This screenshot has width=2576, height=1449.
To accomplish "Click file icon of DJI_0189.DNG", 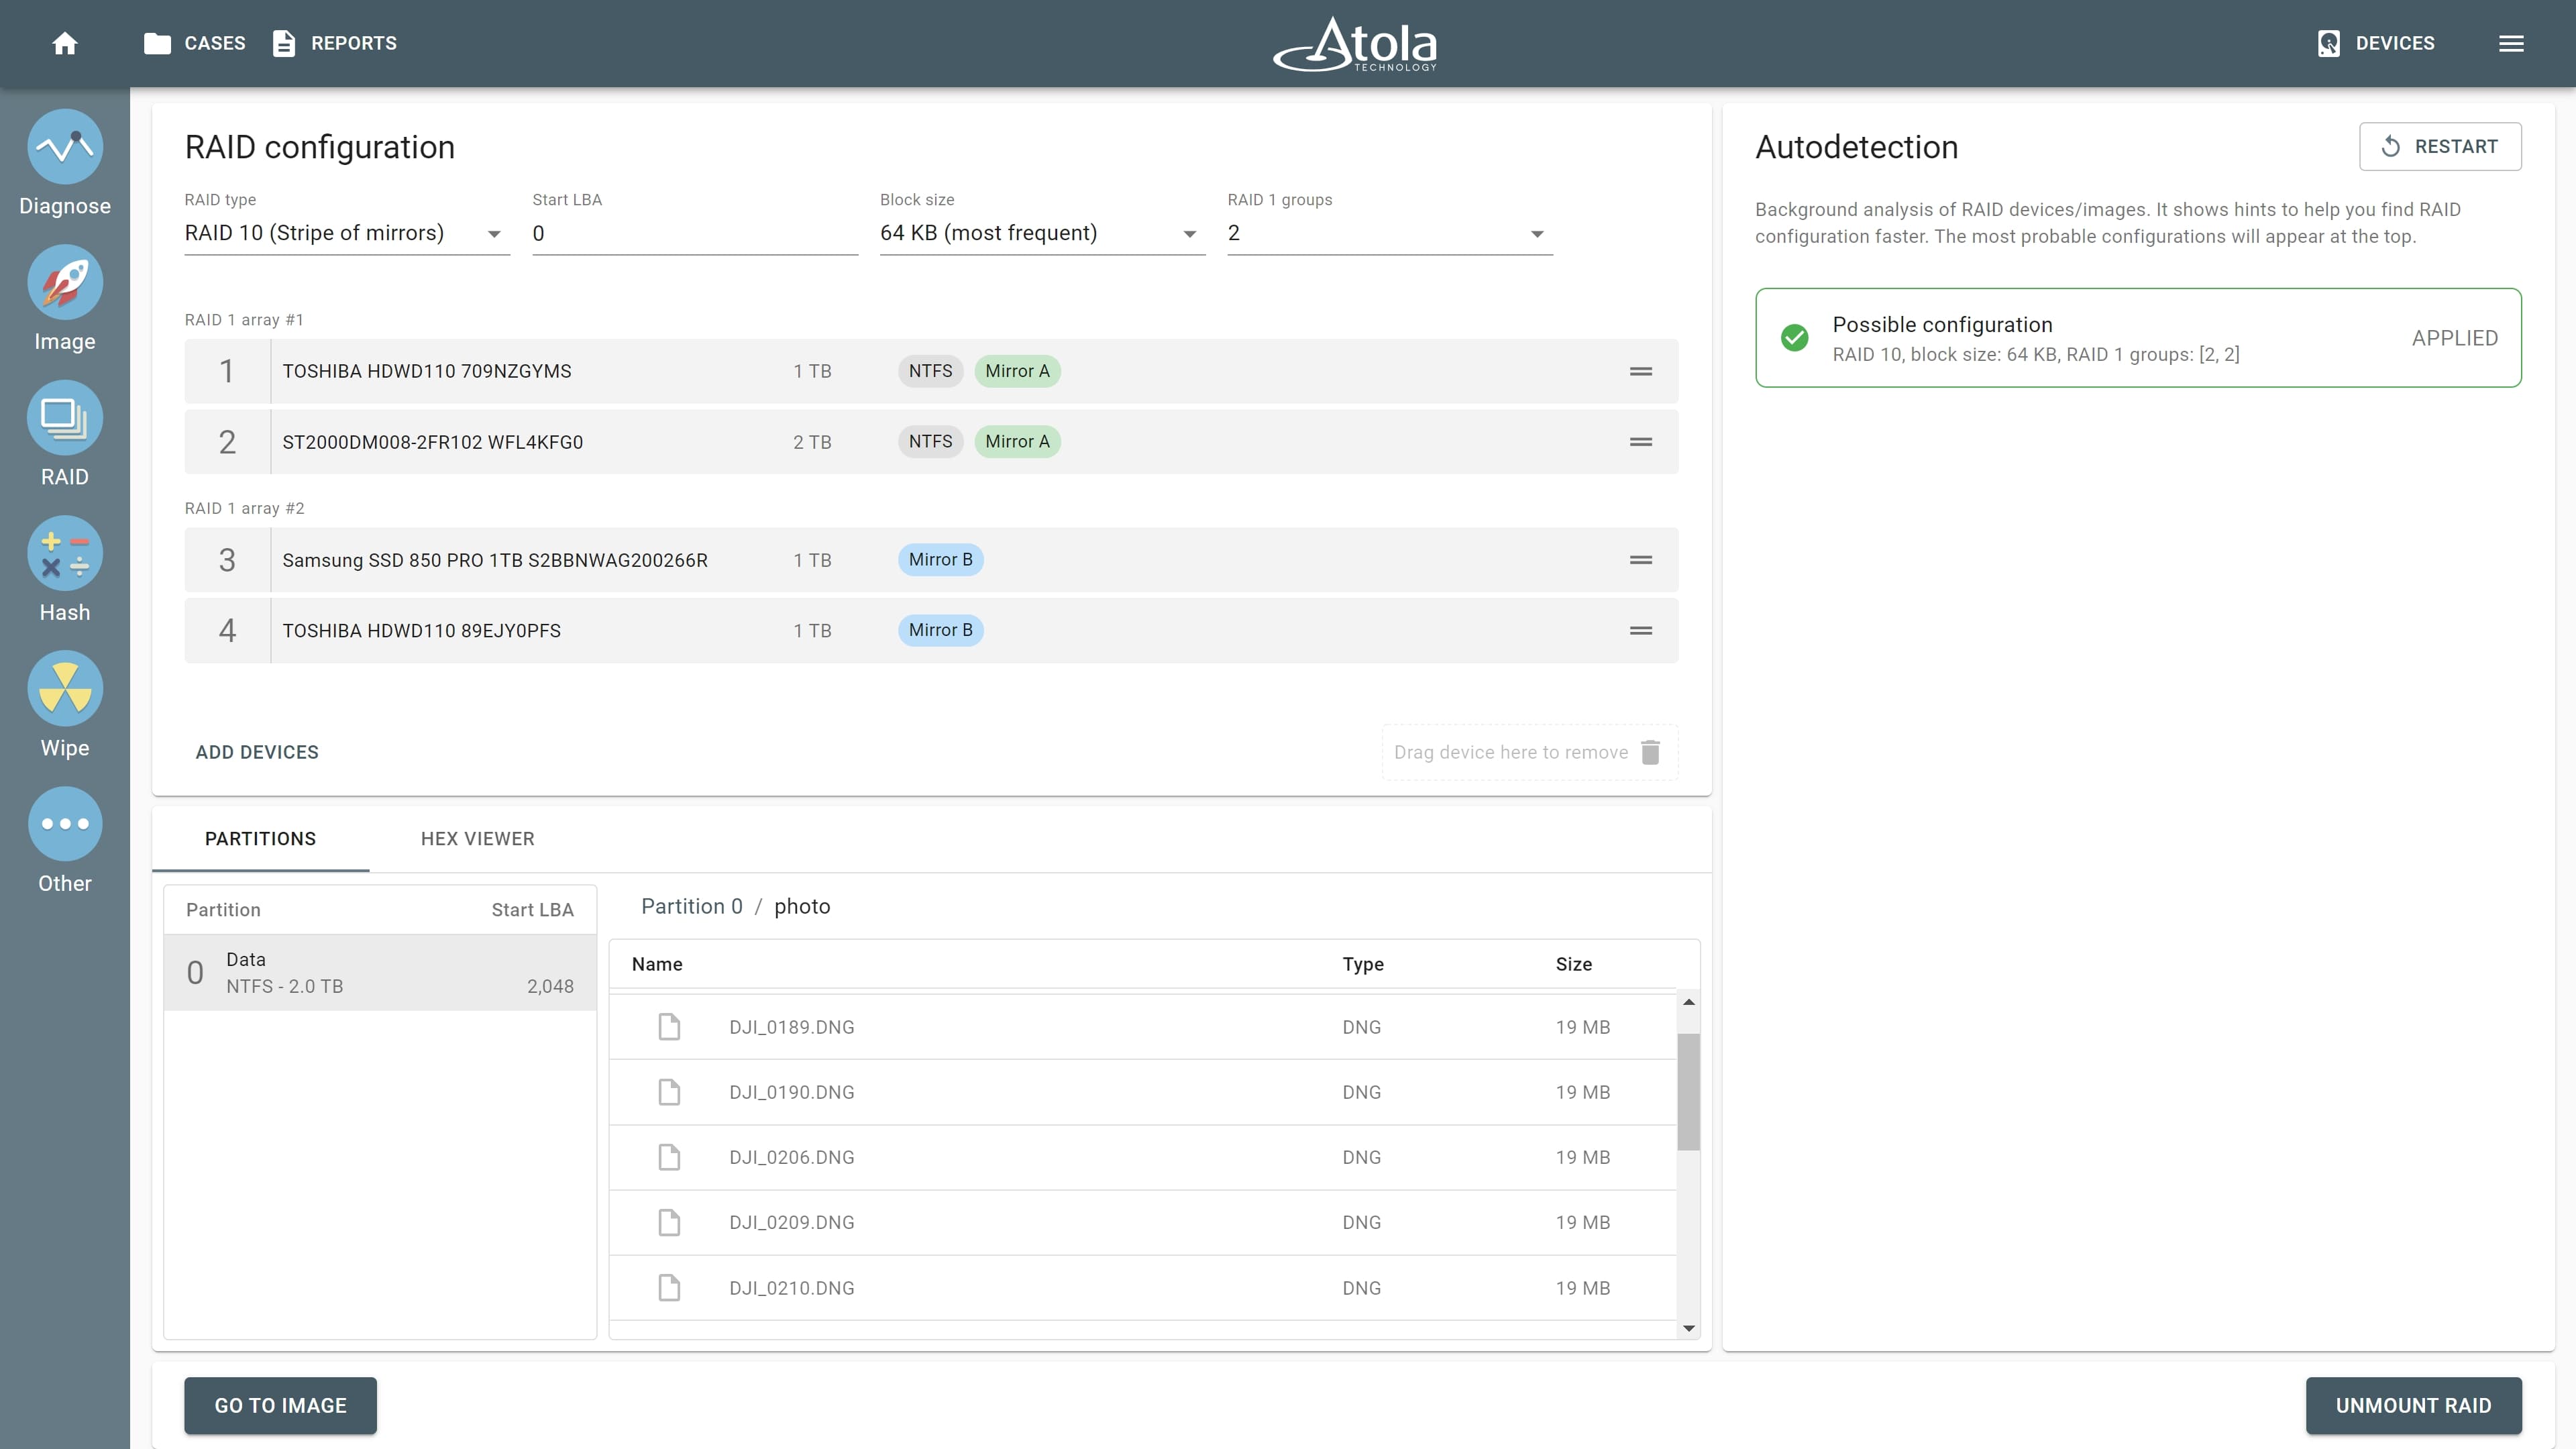I will (669, 1027).
